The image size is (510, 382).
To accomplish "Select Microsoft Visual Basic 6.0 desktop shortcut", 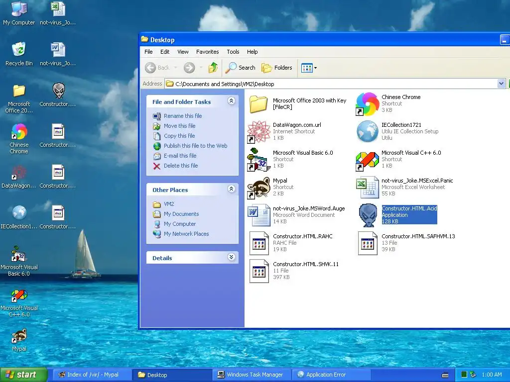I will pyautogui.click(x=19, y=261).
